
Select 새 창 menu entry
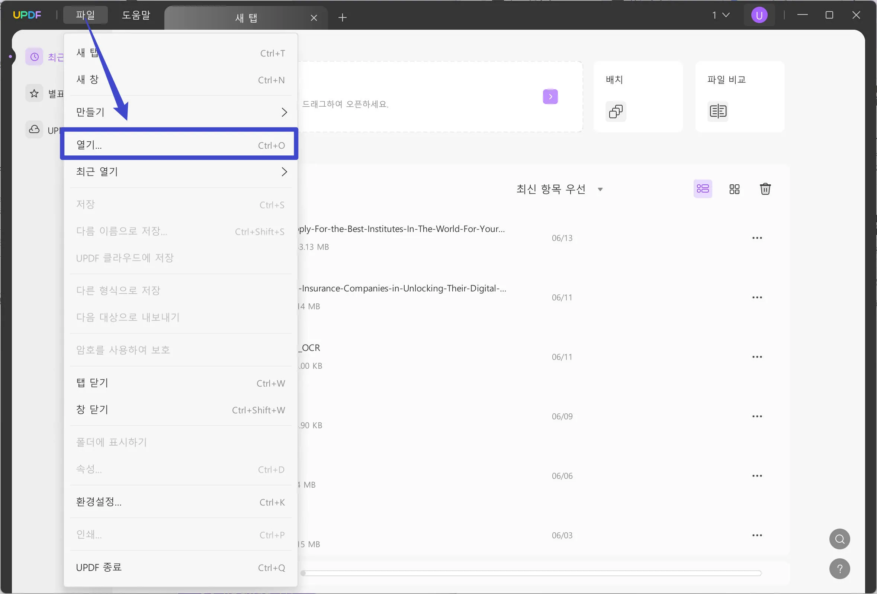coord(180,80)
